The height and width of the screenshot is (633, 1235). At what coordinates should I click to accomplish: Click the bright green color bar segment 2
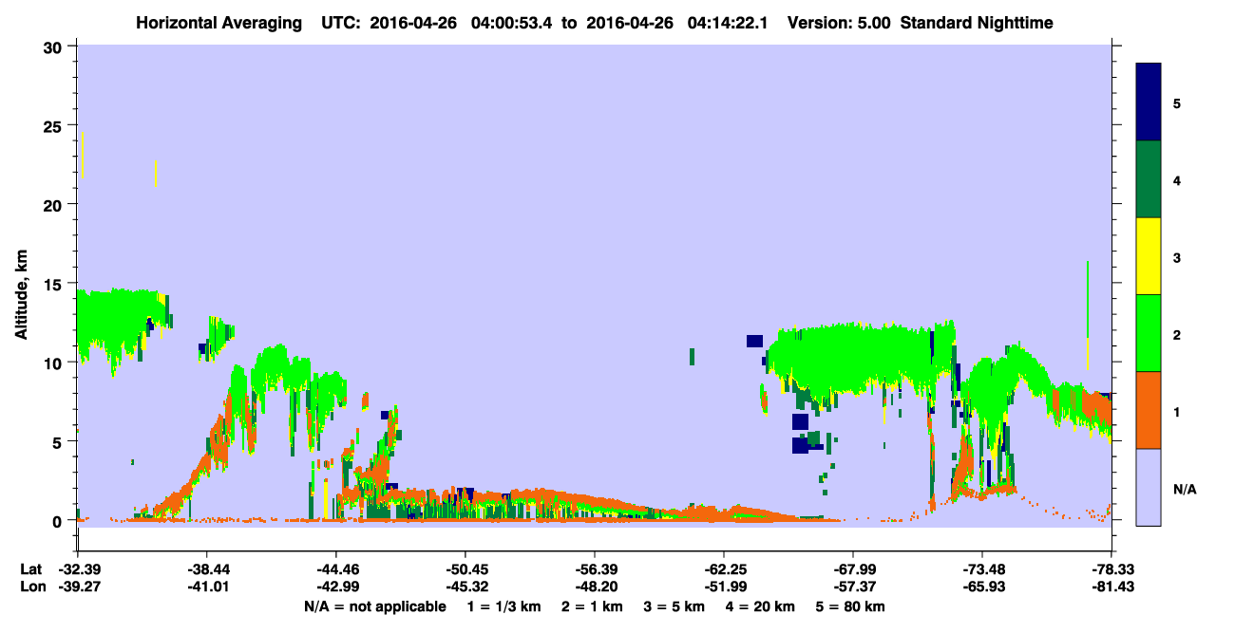click(1149, 333)
